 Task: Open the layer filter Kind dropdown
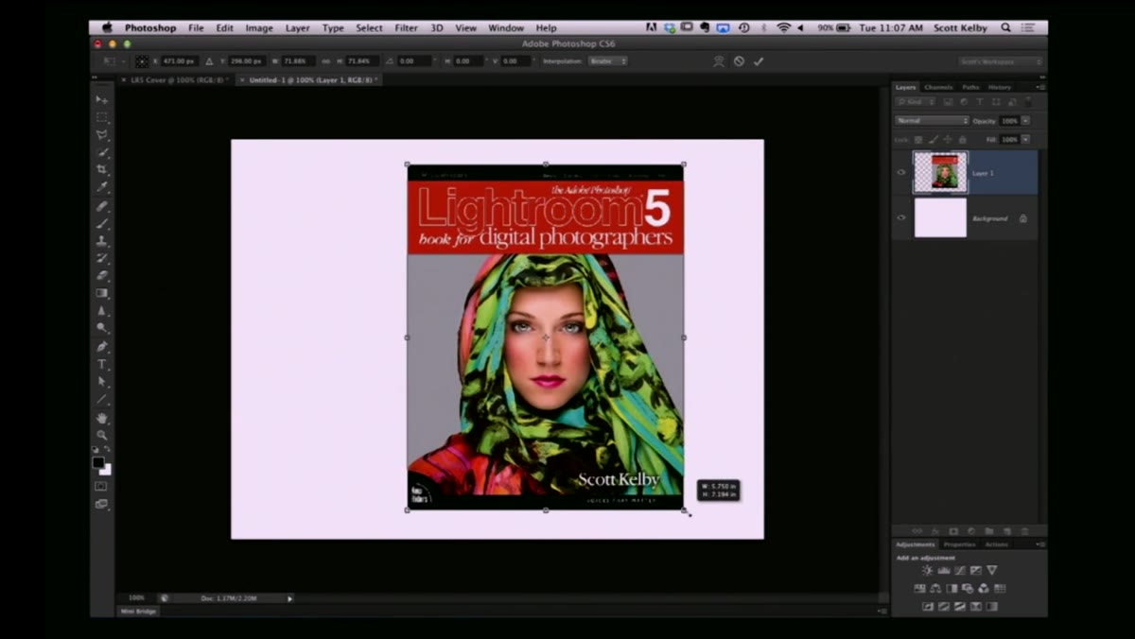[x=915, y=102]
